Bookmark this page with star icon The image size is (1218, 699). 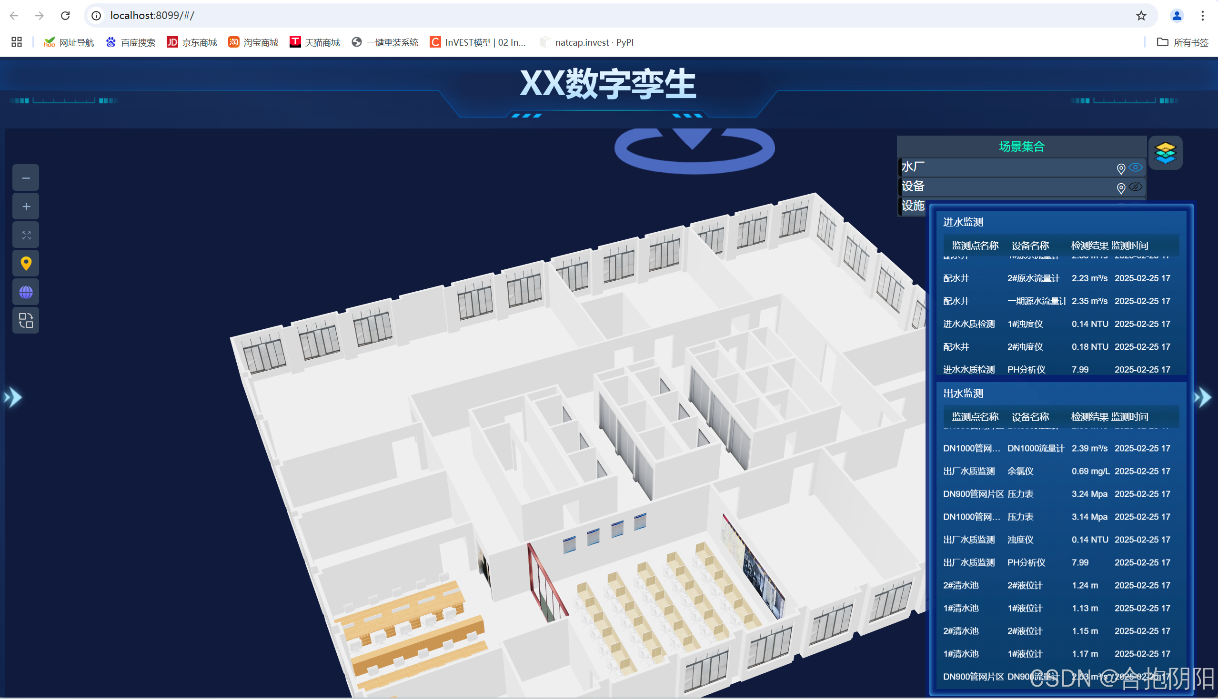coord(1141,15)
